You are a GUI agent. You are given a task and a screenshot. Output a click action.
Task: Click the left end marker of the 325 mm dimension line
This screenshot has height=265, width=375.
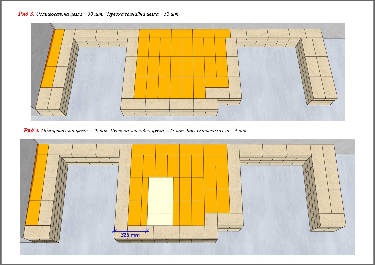114,230
